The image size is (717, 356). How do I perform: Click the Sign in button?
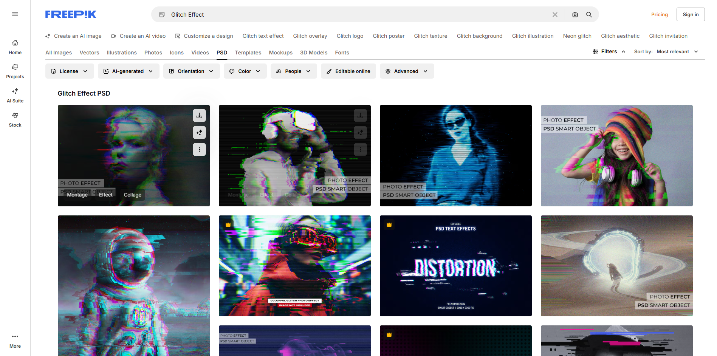click(691, 14)
